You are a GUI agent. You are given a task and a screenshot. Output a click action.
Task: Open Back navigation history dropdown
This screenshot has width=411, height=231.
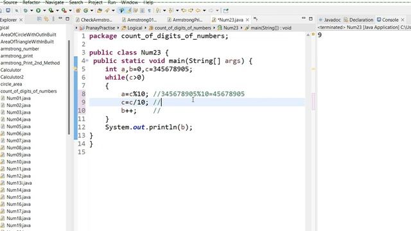204,10
